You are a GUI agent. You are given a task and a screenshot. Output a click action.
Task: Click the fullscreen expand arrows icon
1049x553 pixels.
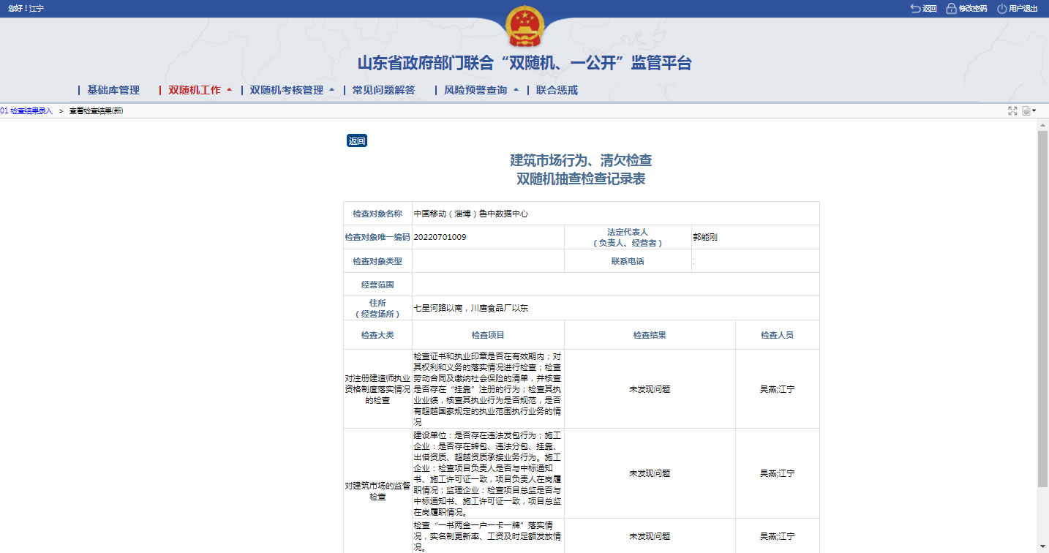coord(1012,110)
